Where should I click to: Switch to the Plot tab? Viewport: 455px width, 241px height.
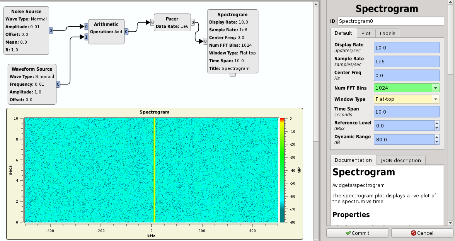pyautogui.click(x=366, y=33)
